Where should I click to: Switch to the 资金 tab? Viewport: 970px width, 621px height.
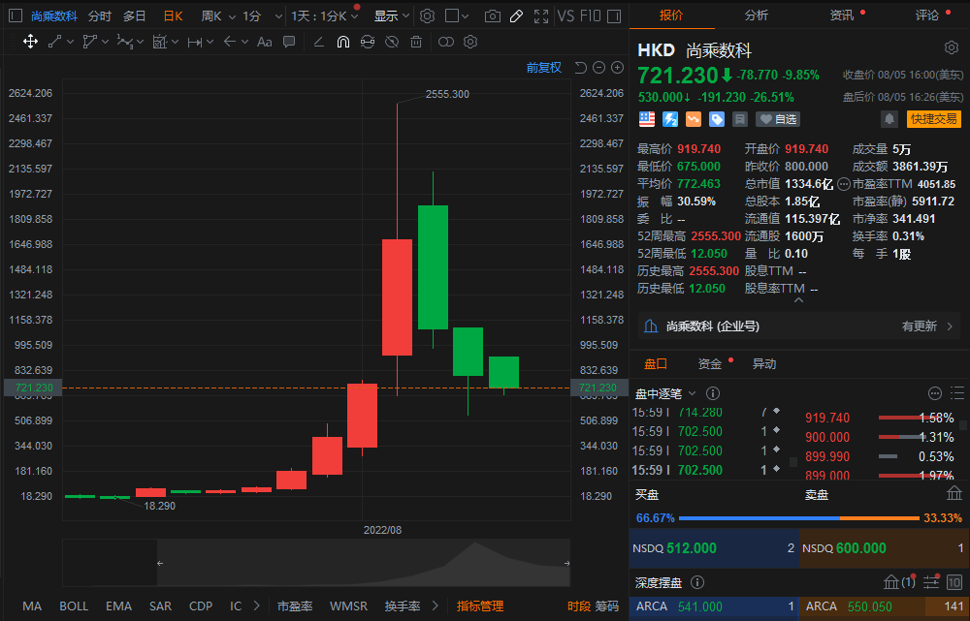pos(710,364)
